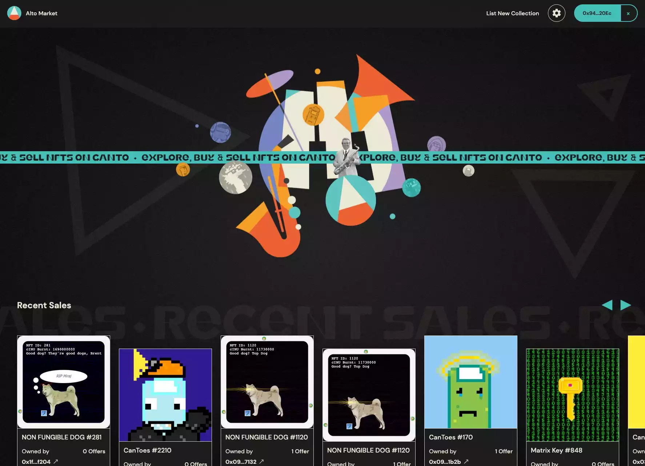Click List New Collection link
645x466 pixels.
(x=512, y=13)
